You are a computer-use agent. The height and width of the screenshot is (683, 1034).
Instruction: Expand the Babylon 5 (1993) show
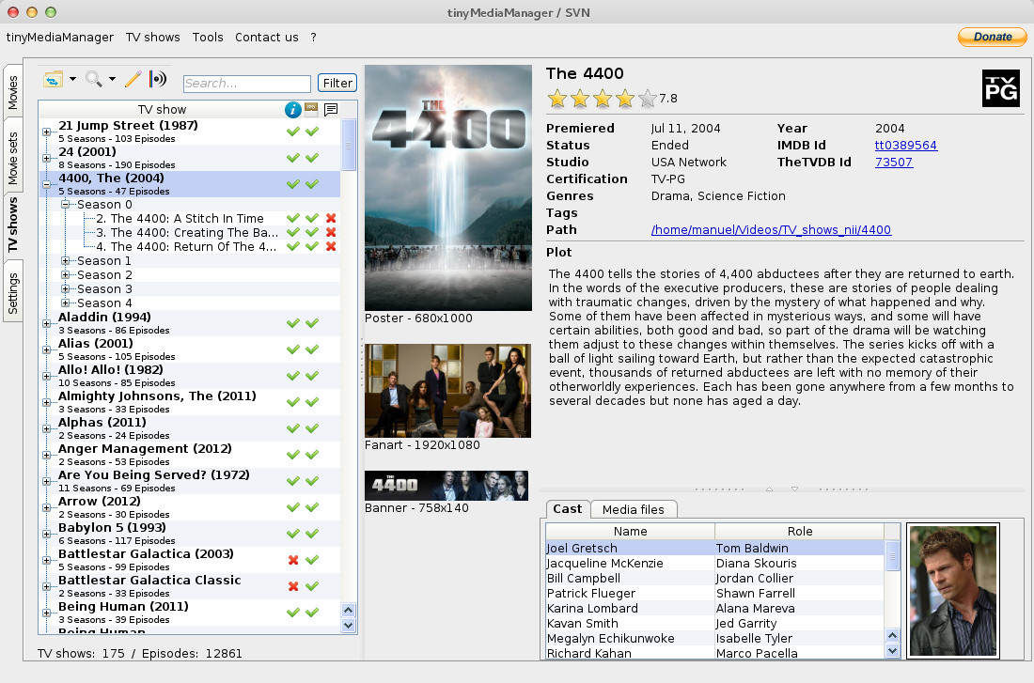[47, 534]
